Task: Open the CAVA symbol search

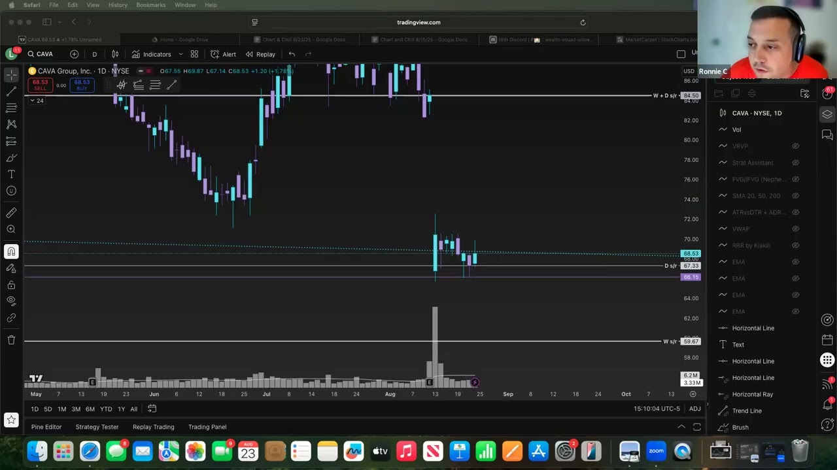Action: pyautogui.click(x=41, y=54)
